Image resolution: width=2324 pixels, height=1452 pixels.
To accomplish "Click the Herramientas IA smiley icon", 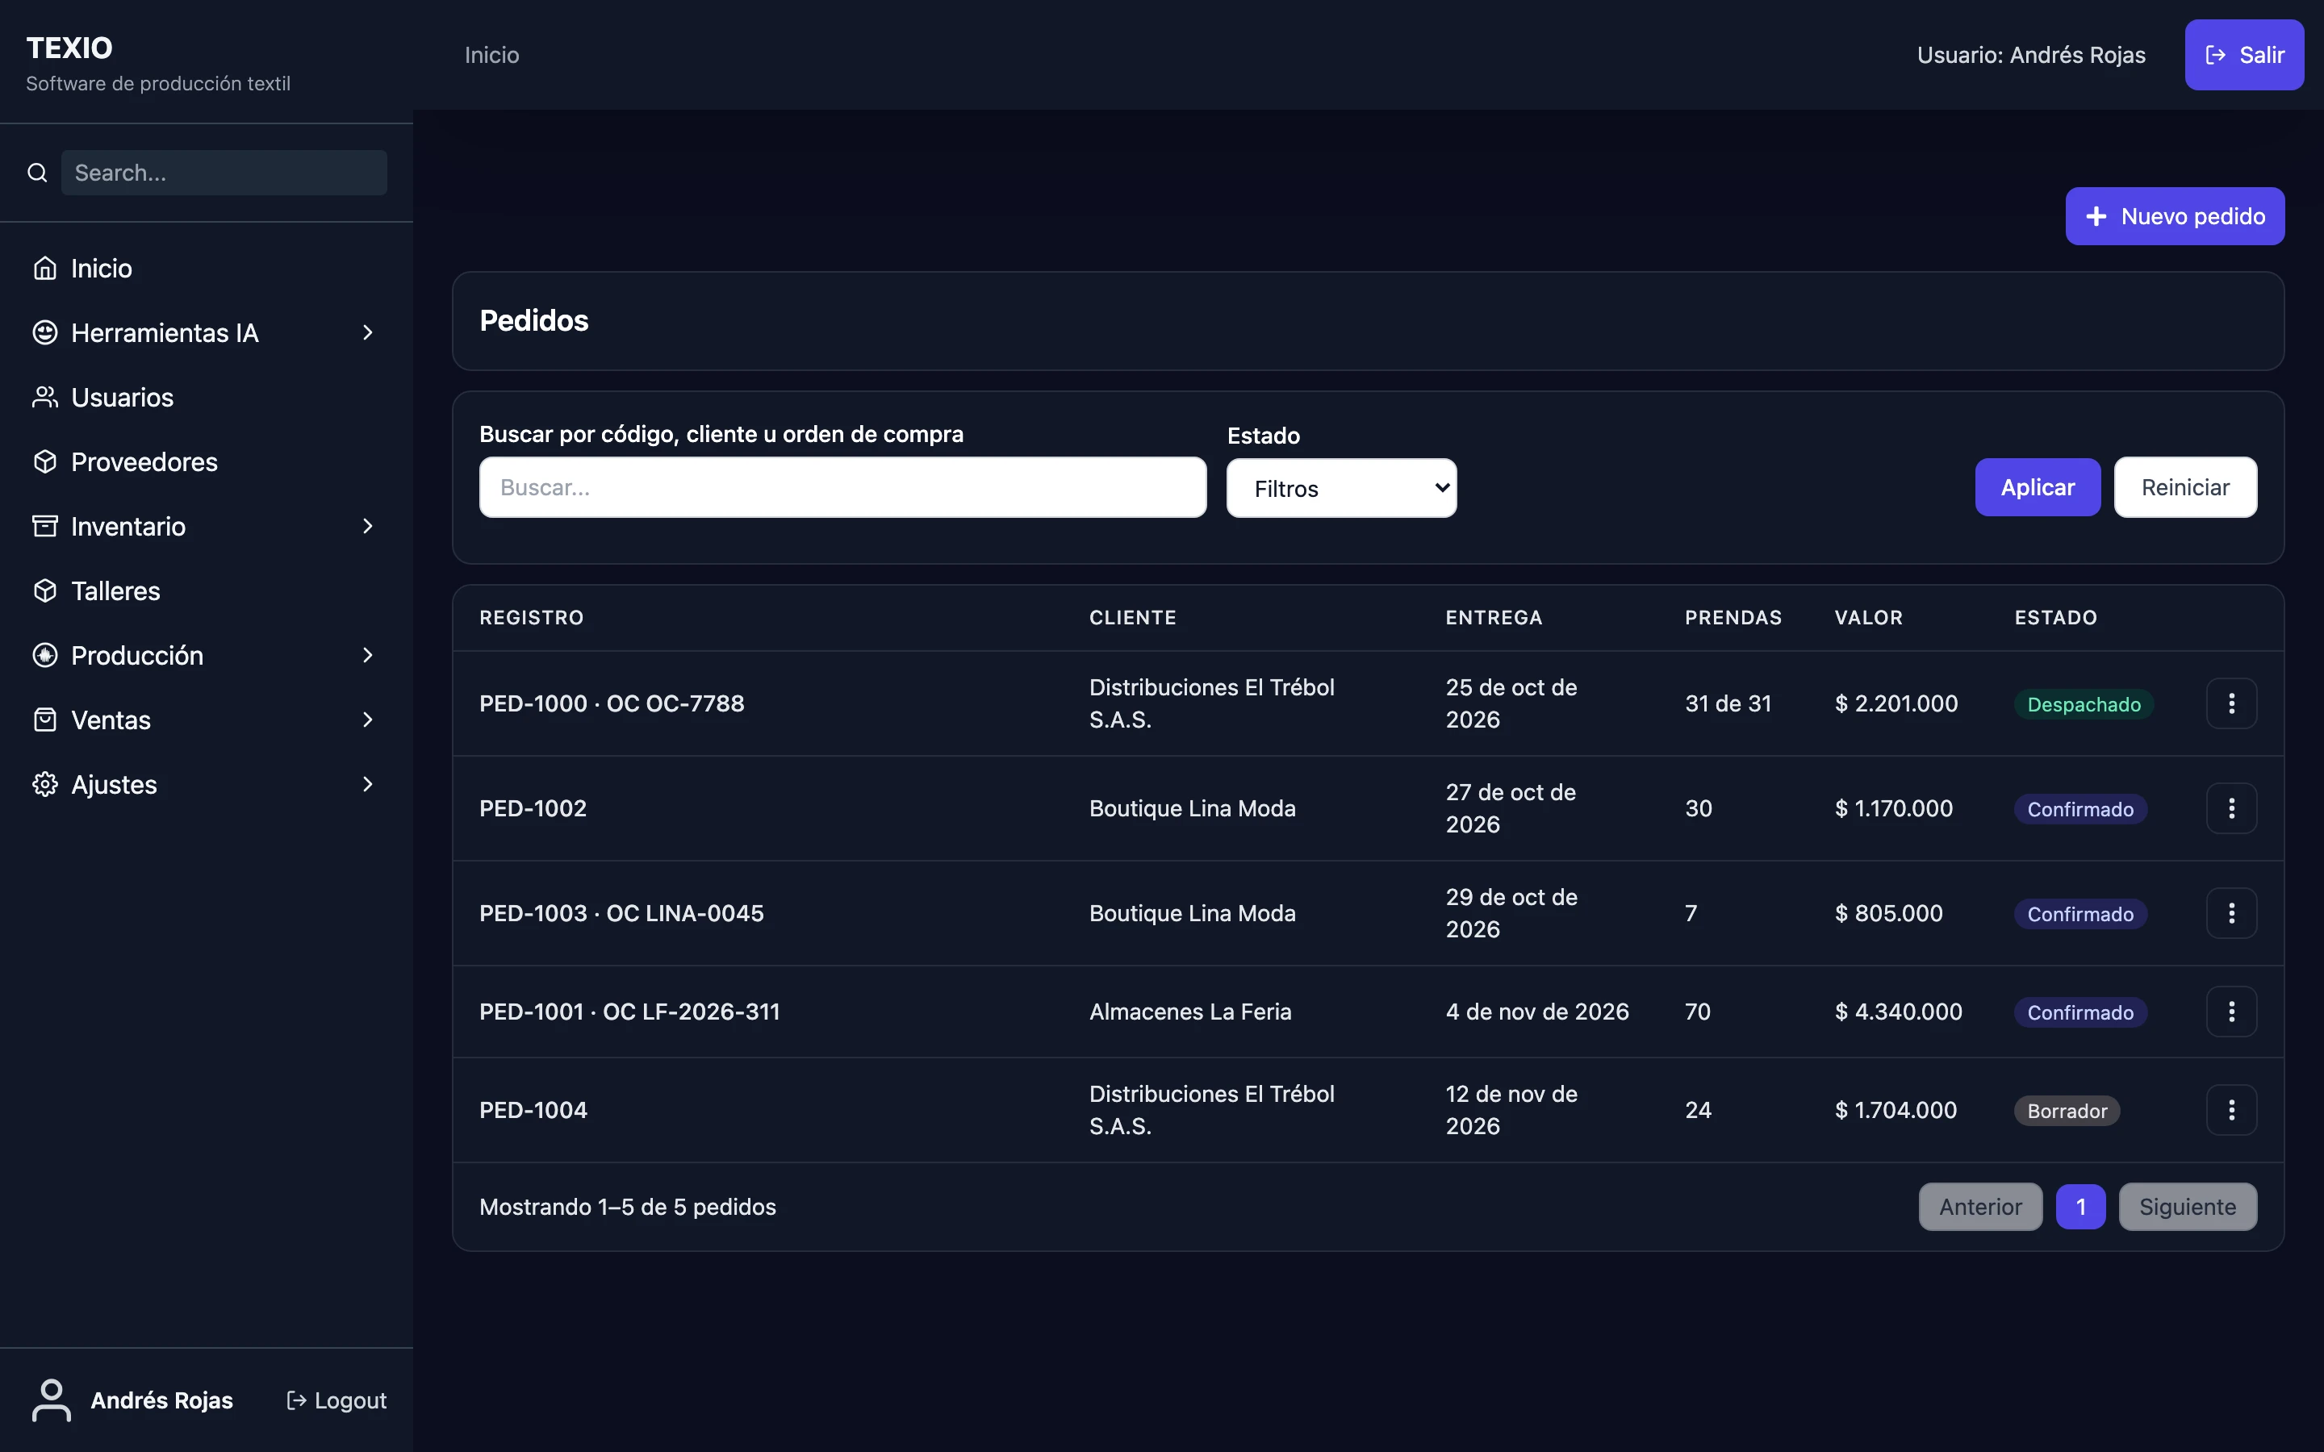I will 45,332.
